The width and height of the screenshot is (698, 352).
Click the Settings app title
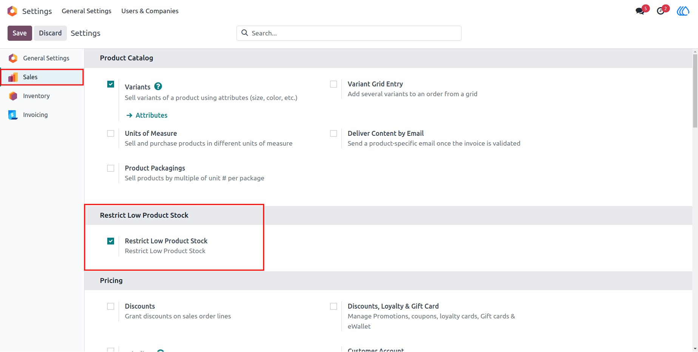point(37,11)
